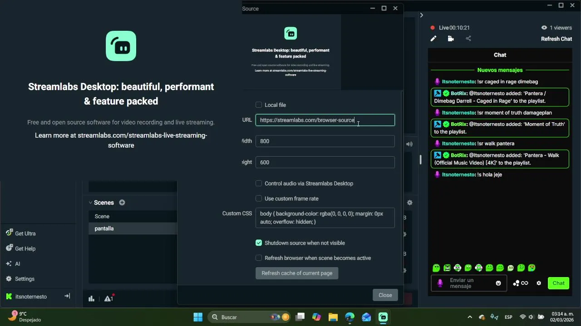The height and width of the screenshot is (326, 581).
Task: Uncheck Shutdown source when not visible
Action: pos(259,243)
